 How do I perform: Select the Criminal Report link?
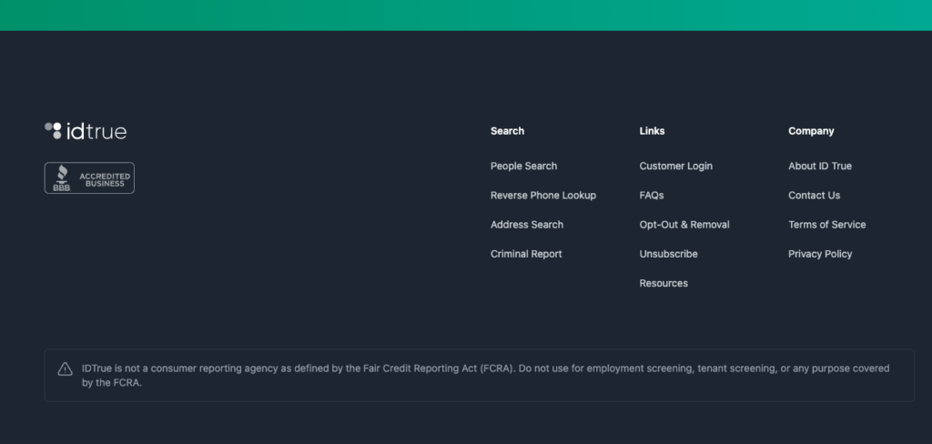[x=525, y=254]
